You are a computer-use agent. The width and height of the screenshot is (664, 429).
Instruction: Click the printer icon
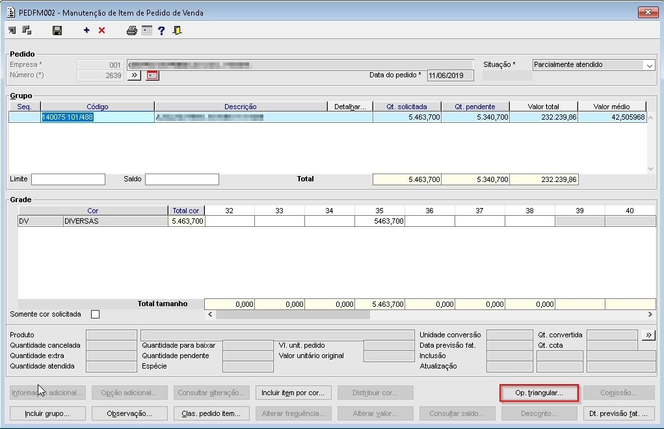pos(132,31)
